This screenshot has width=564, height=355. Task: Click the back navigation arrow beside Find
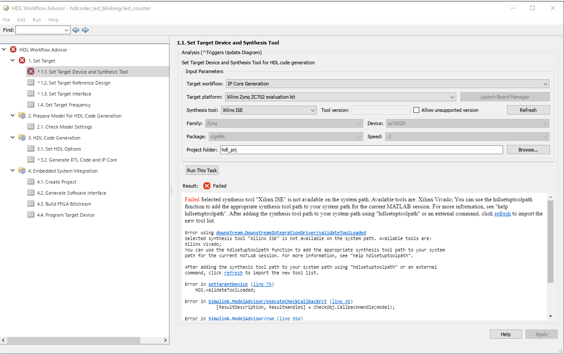click(x=75, y=30)
